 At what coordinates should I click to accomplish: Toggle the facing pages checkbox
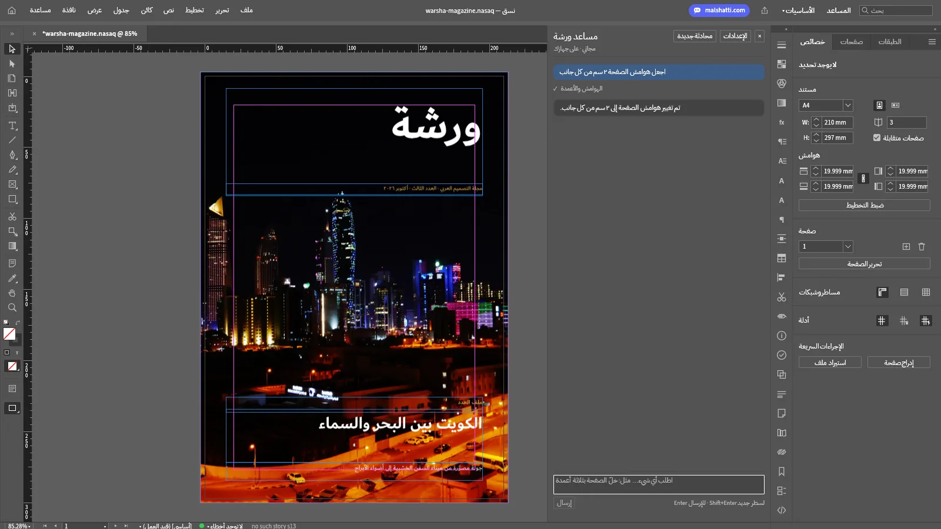[x=877, y=138]
